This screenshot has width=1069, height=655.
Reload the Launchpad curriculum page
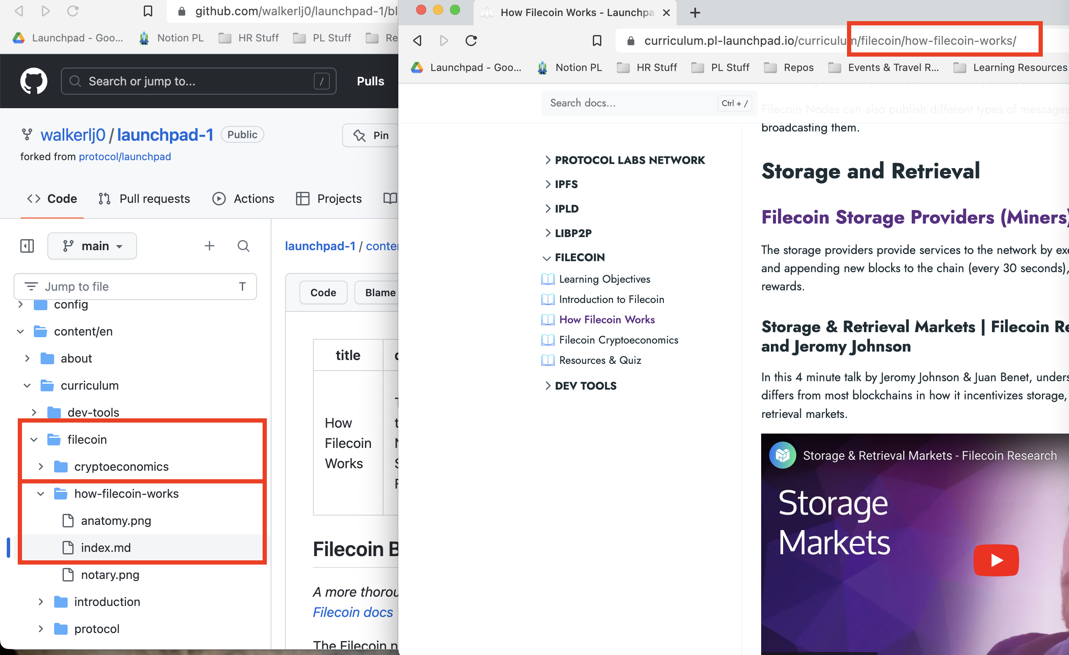point(471,41)
